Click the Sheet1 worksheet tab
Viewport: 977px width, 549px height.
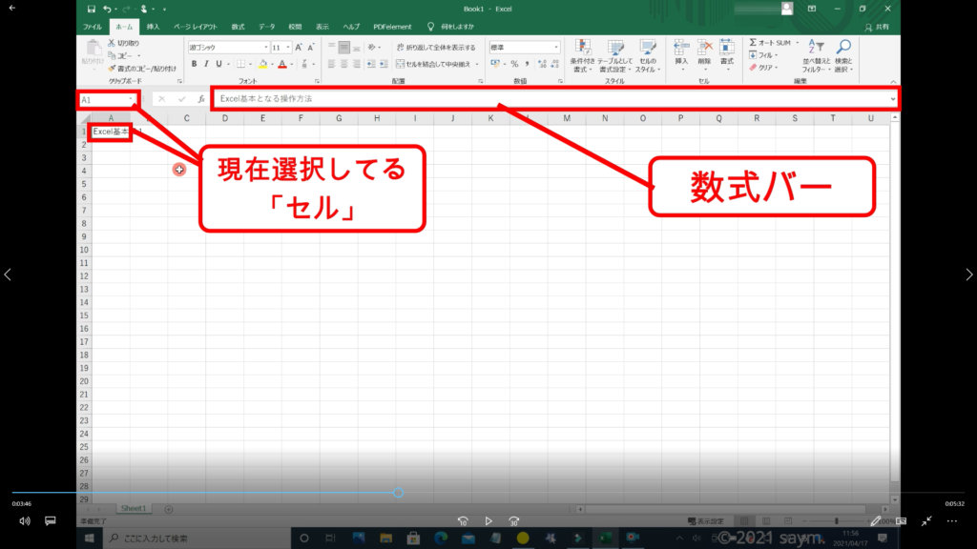133,509
